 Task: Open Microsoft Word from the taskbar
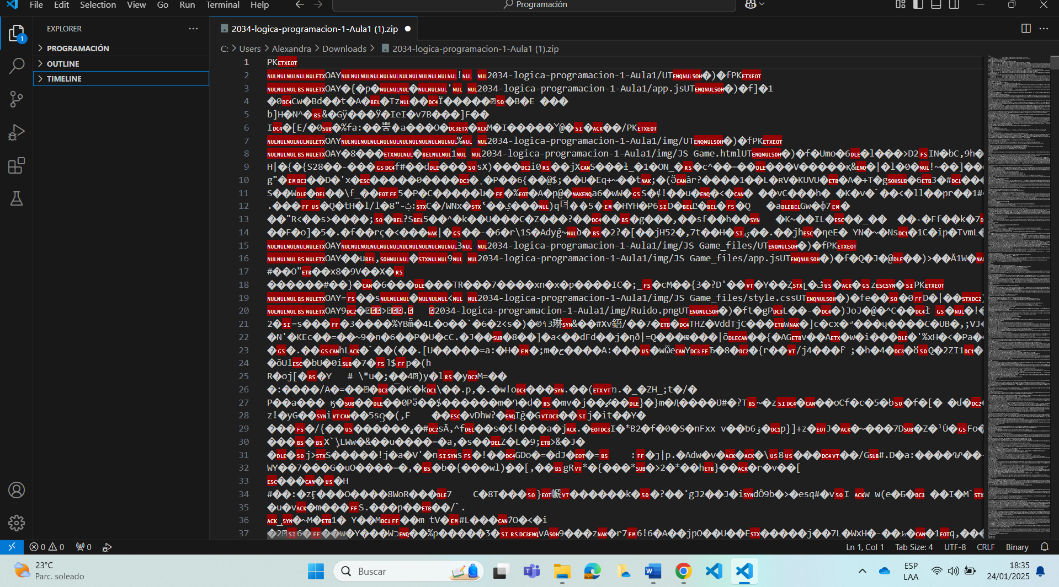click(653, 572)
